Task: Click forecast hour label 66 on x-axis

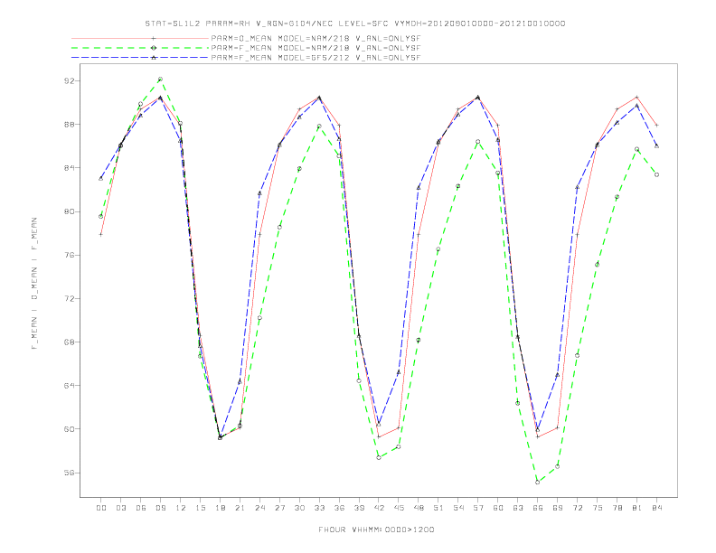Action: click(x=538, y=508)
